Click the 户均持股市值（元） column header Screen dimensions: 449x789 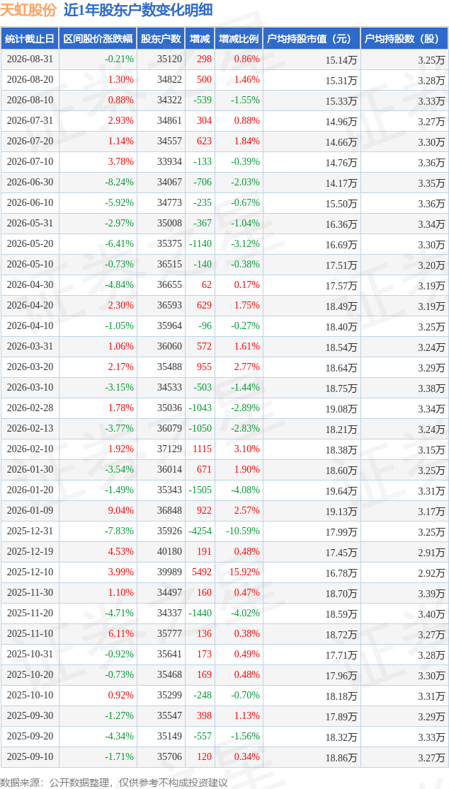click(312, 39)
